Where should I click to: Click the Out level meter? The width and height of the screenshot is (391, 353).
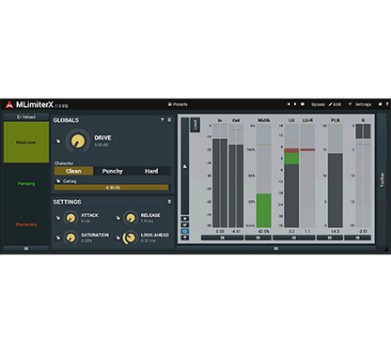236,176
